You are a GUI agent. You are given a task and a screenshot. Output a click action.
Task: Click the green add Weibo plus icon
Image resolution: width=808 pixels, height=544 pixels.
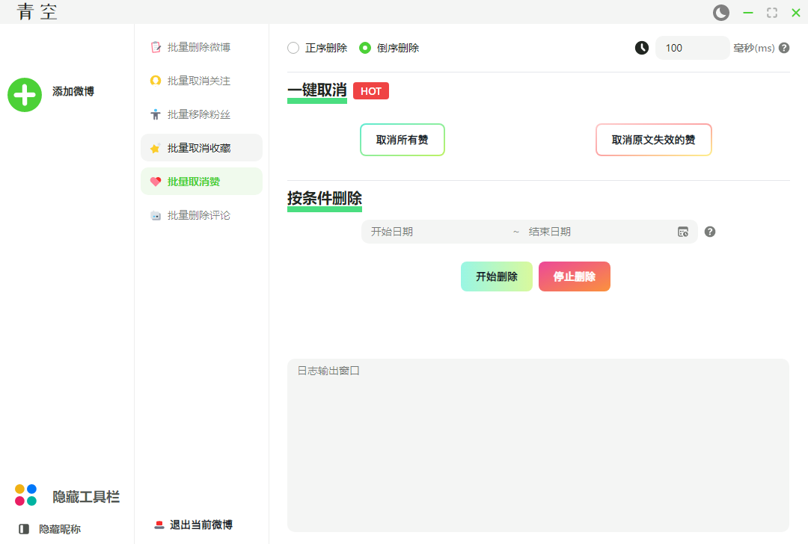(25, 95)
